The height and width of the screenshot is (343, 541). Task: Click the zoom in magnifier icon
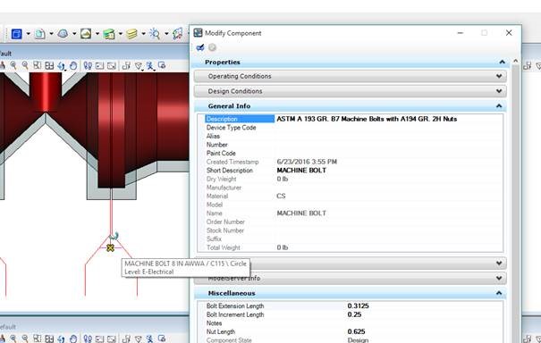click(13, 65)
